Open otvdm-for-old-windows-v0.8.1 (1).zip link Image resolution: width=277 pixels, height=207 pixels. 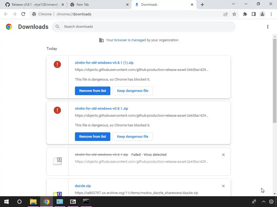point(104,63)
